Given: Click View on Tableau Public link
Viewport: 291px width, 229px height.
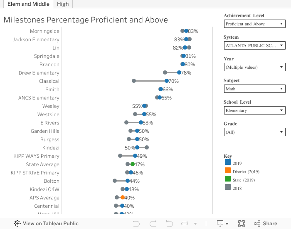Looking at the screenshot, I should coord(50,224).
